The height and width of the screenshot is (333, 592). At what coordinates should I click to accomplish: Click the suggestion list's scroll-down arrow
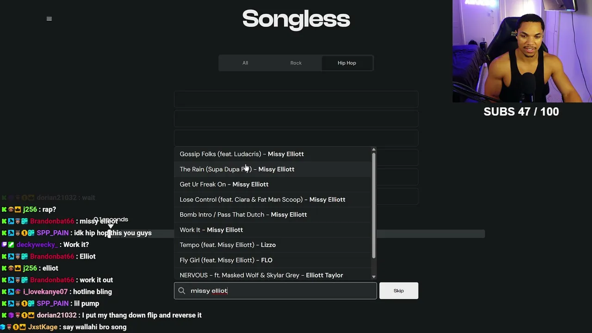coord(374,277)
